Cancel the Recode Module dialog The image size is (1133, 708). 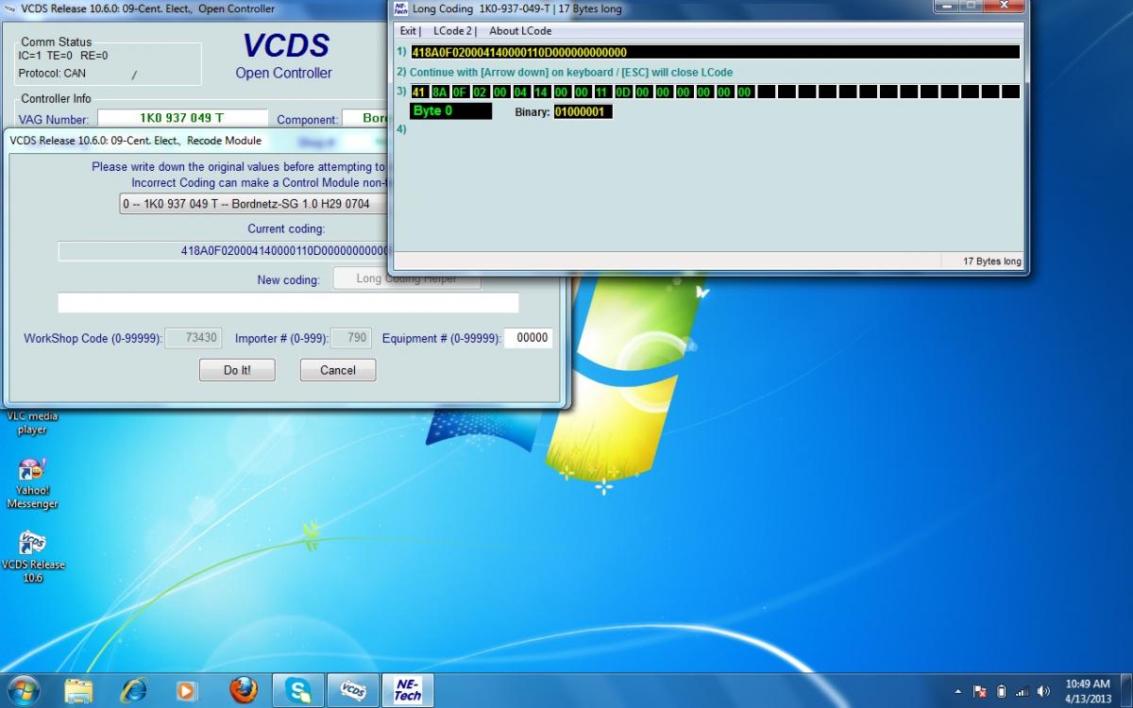[x=337, y=370]
